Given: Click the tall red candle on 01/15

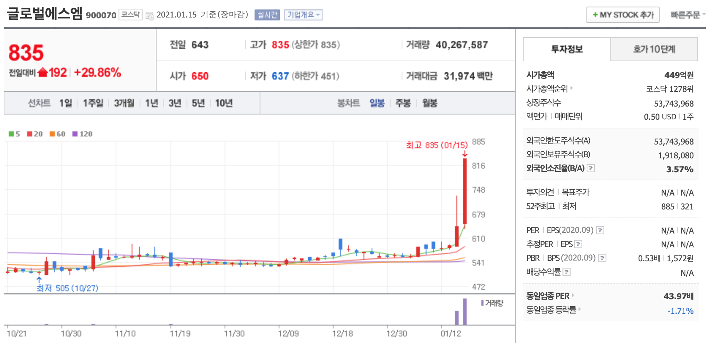Looking at the screenshot, I should coord(465,191).
